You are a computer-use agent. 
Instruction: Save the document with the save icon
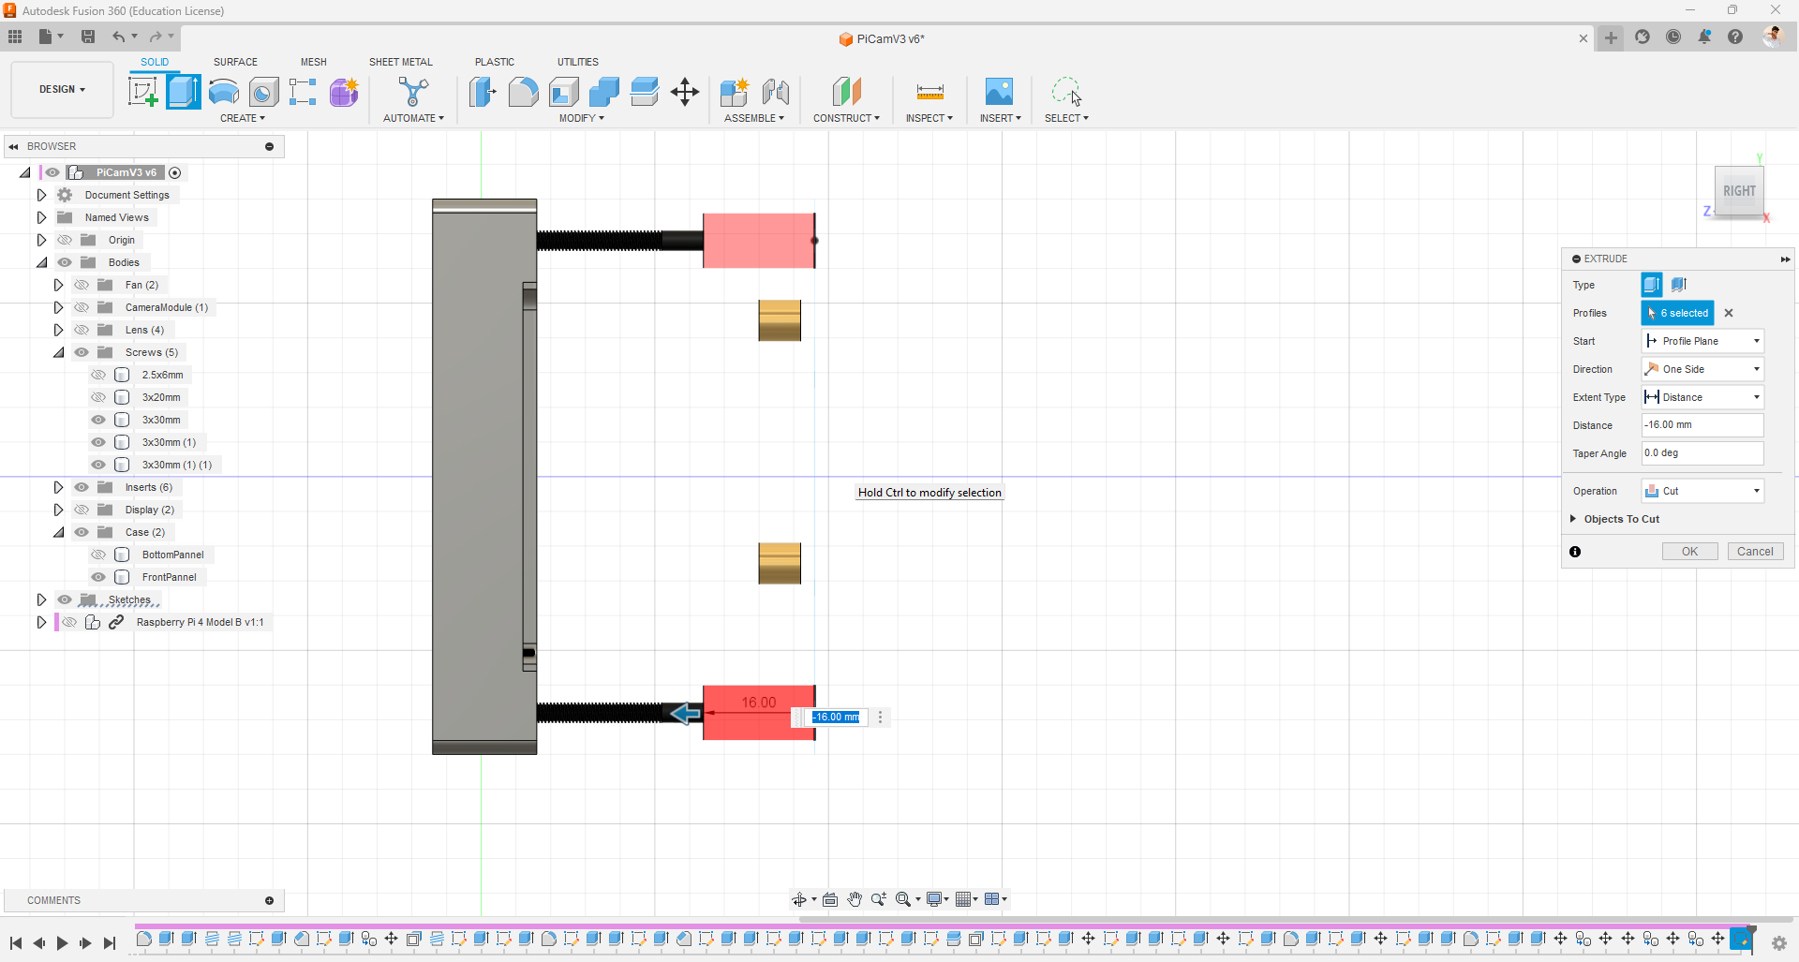[88, 37]
